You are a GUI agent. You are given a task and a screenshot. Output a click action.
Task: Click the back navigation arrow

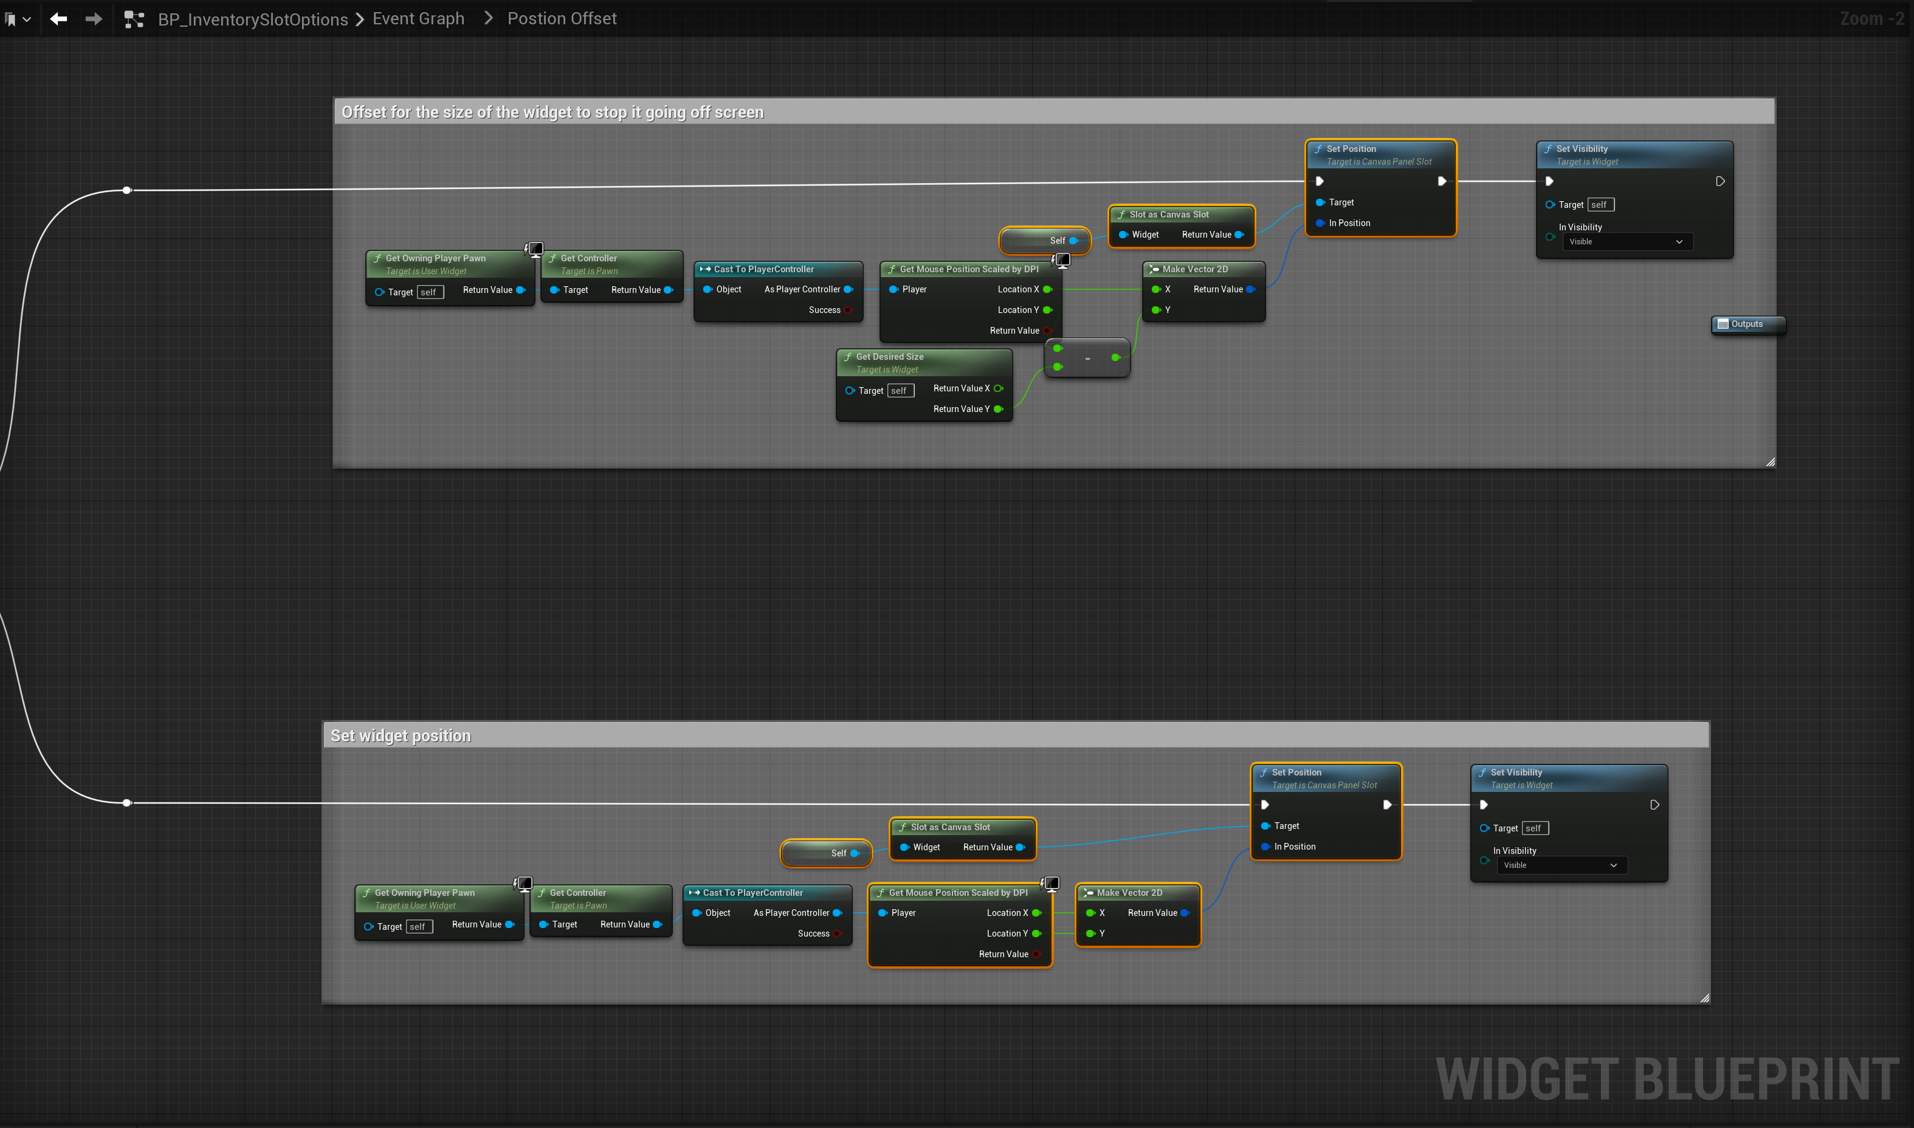pyautogui.click(x=58, y=19)
